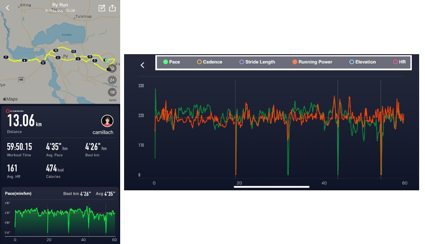
Task: Tap the 59:50.15 workout time value
Action: coord(20,147)
